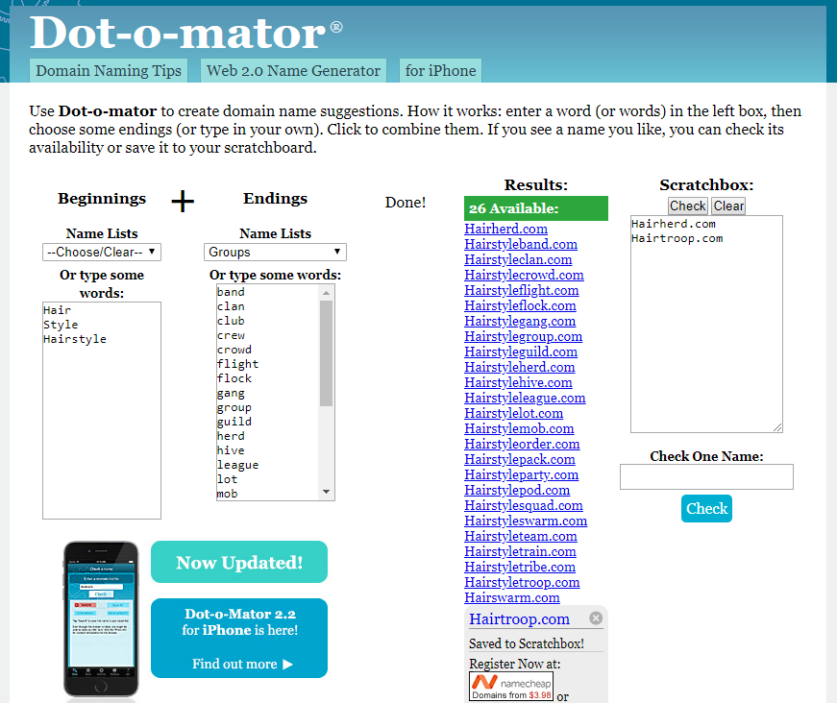Viewport: 837px width, 703px height.
Task: Click the 'Hairtroop.com' line in Scratchbox
Action: (x=677, y=238)
